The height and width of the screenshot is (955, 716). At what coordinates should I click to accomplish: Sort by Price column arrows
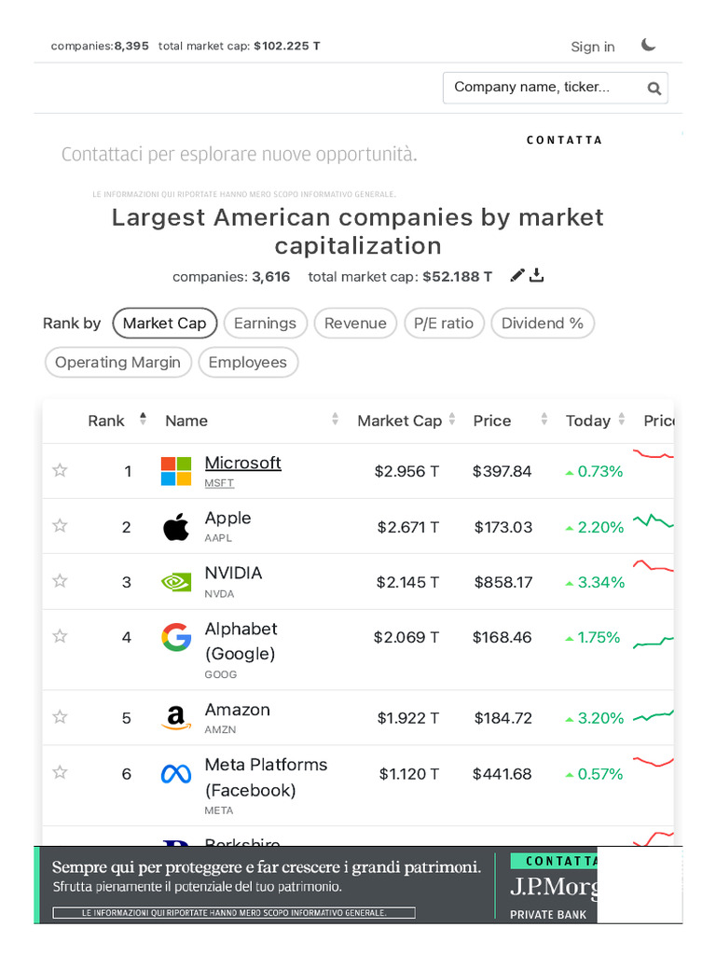544,420
